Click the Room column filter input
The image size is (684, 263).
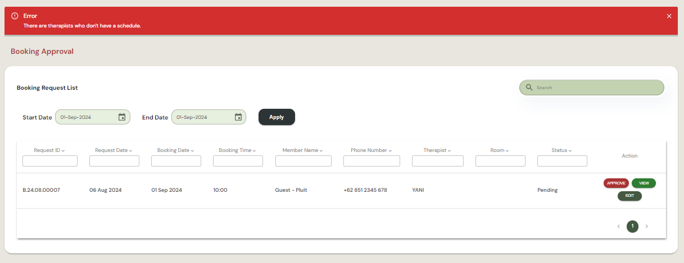(500, 161)
